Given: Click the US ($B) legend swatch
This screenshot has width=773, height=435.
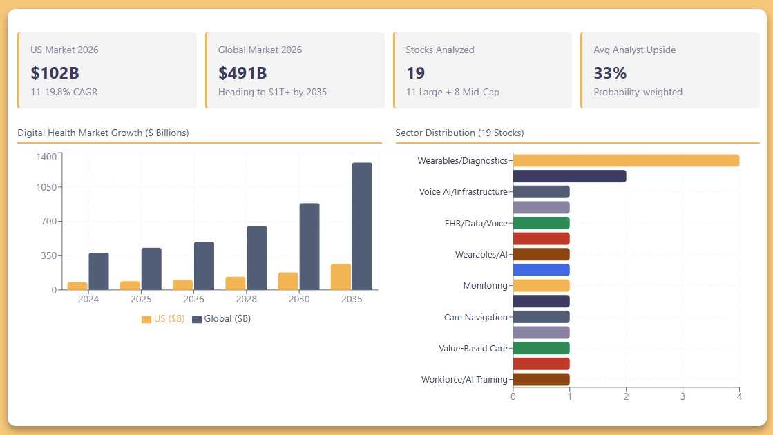Looking at the screenshot, I should click(146, 319).
